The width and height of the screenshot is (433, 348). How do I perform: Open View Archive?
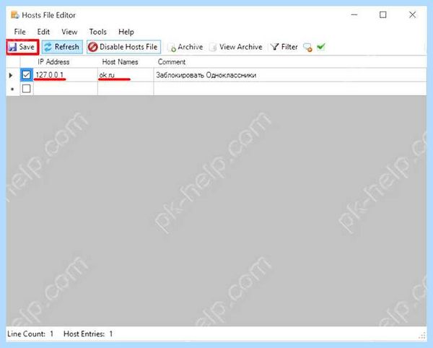point(235,47)
